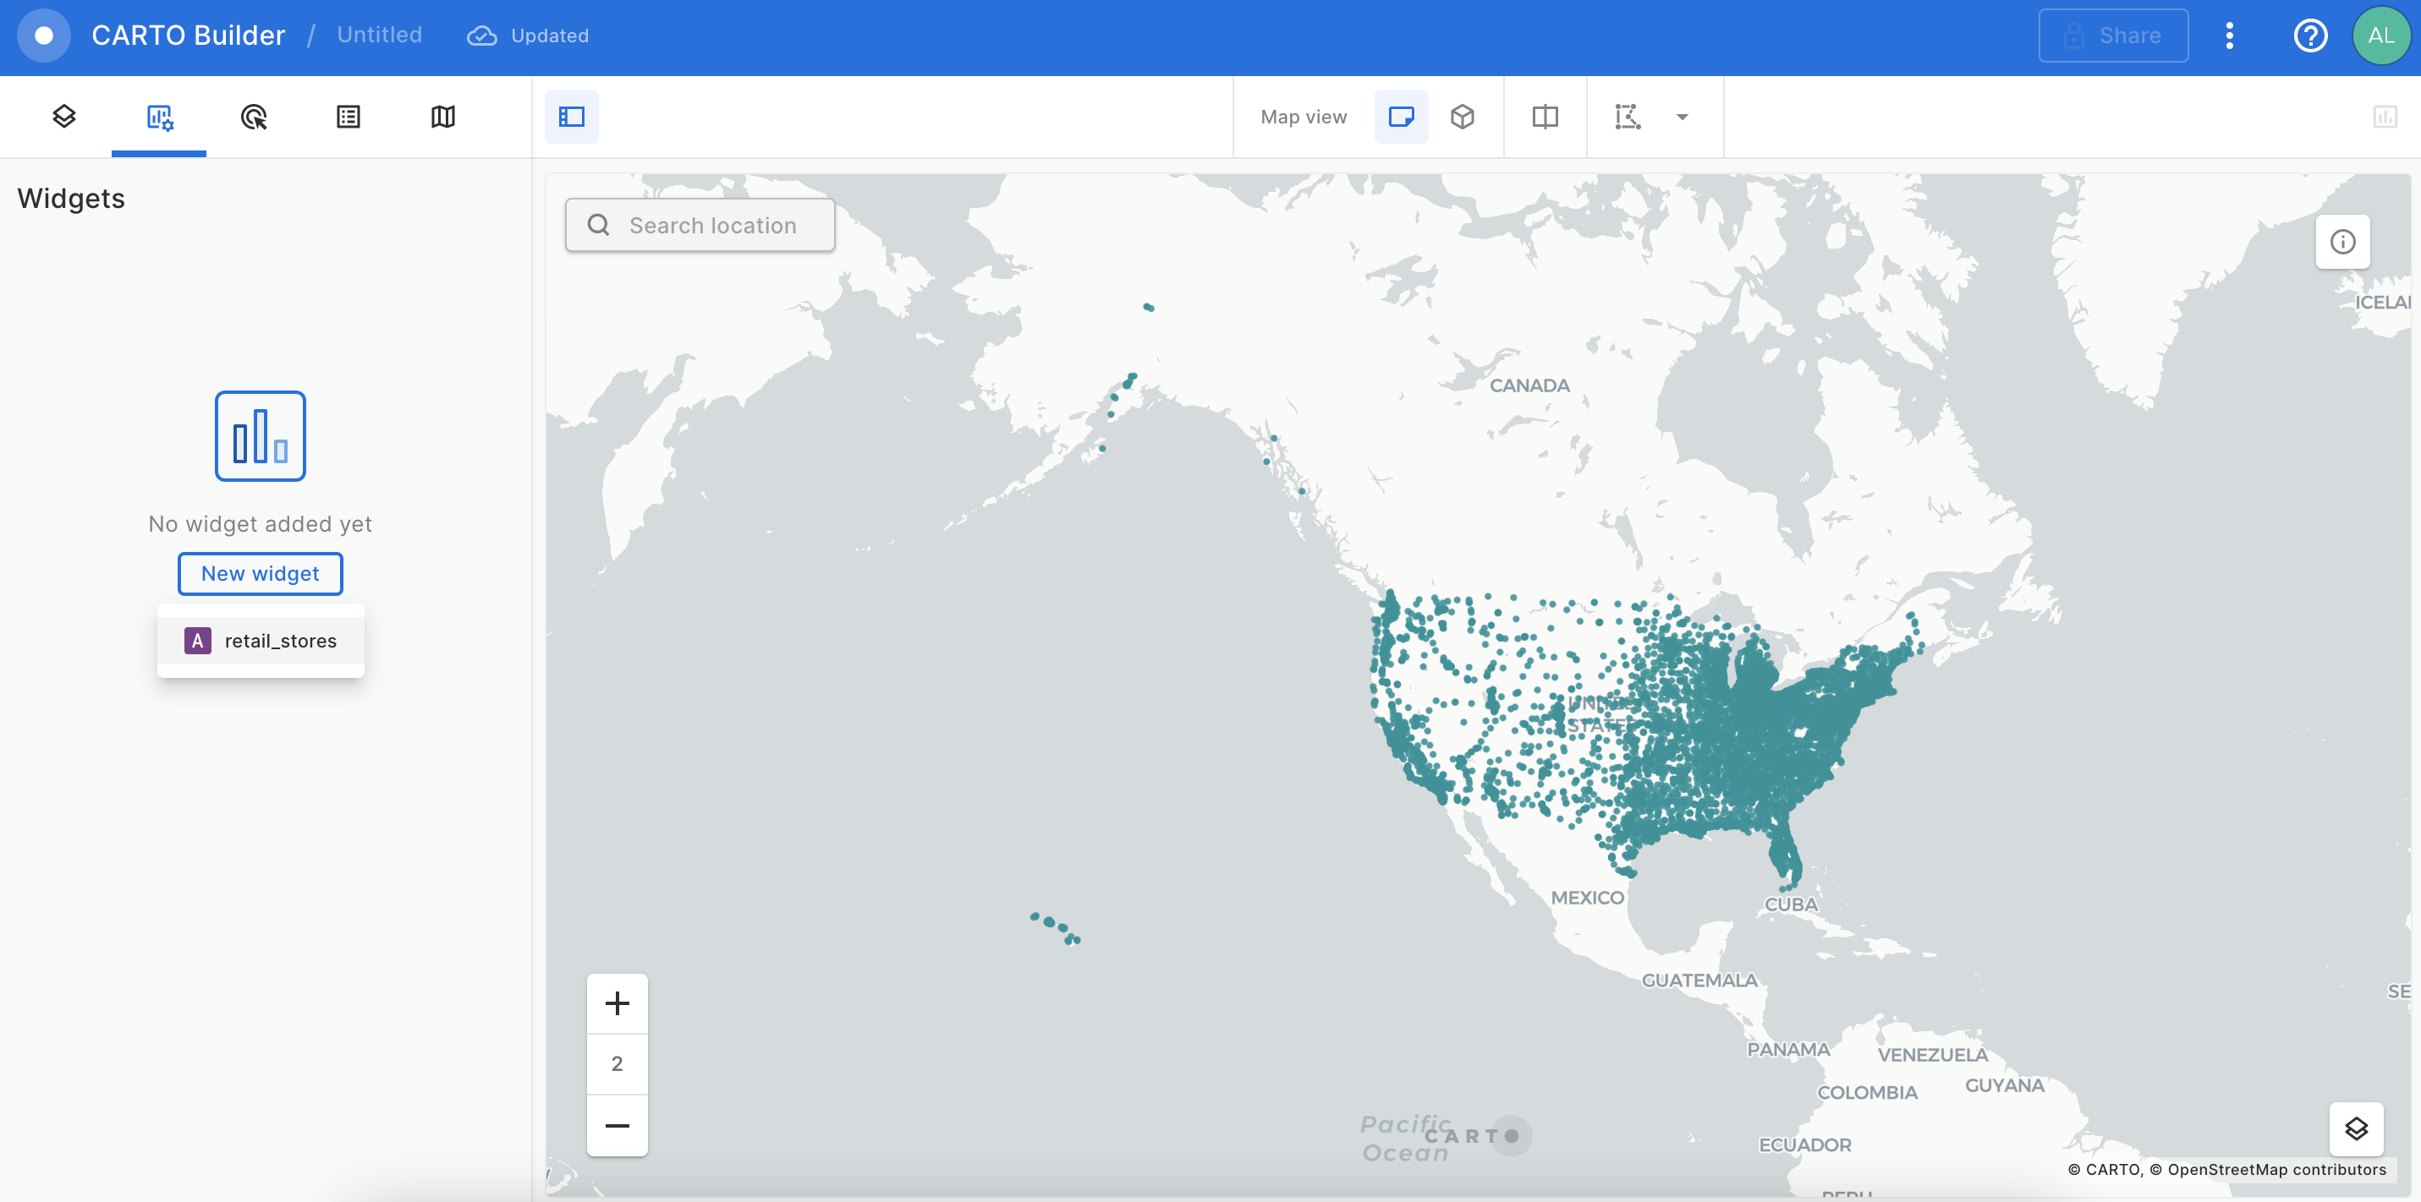The image size is (2421, 1202).
Task: Open the Interactions tab icon
Action: click(x=254, y=117)
